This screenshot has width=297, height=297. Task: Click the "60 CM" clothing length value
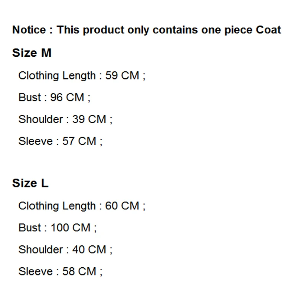click(122, 206)
